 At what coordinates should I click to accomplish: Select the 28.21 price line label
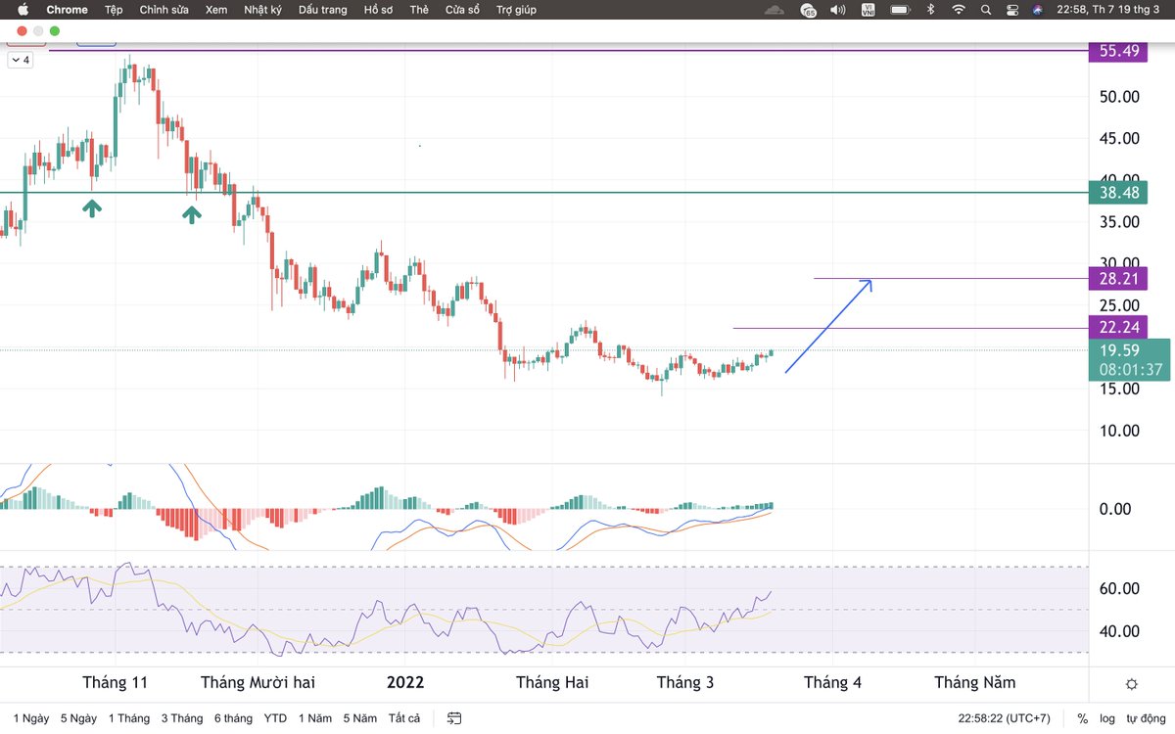[1118, 279]
